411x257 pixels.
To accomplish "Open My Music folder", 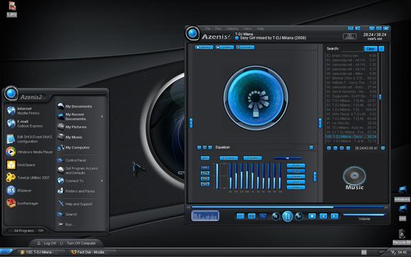I will tap(70, 137).
